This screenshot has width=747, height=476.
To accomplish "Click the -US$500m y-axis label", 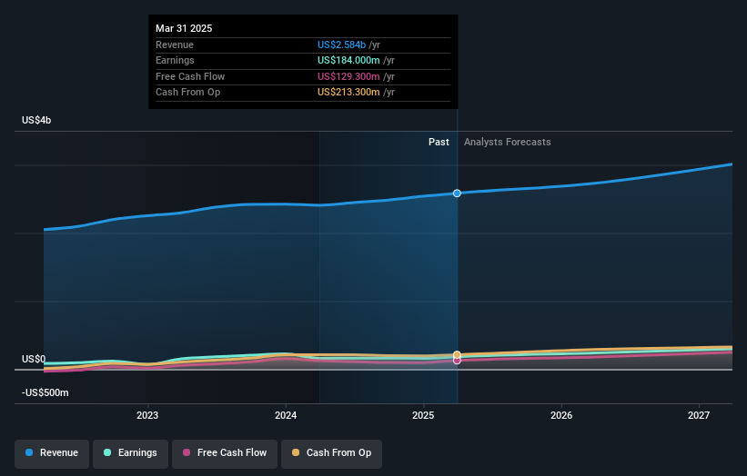I will (x=45, y=392).
